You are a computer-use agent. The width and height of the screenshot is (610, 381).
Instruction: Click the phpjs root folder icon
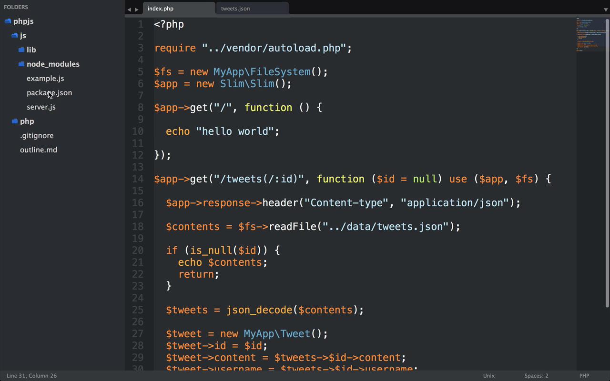pyautogui.click(x=8, y=21)
